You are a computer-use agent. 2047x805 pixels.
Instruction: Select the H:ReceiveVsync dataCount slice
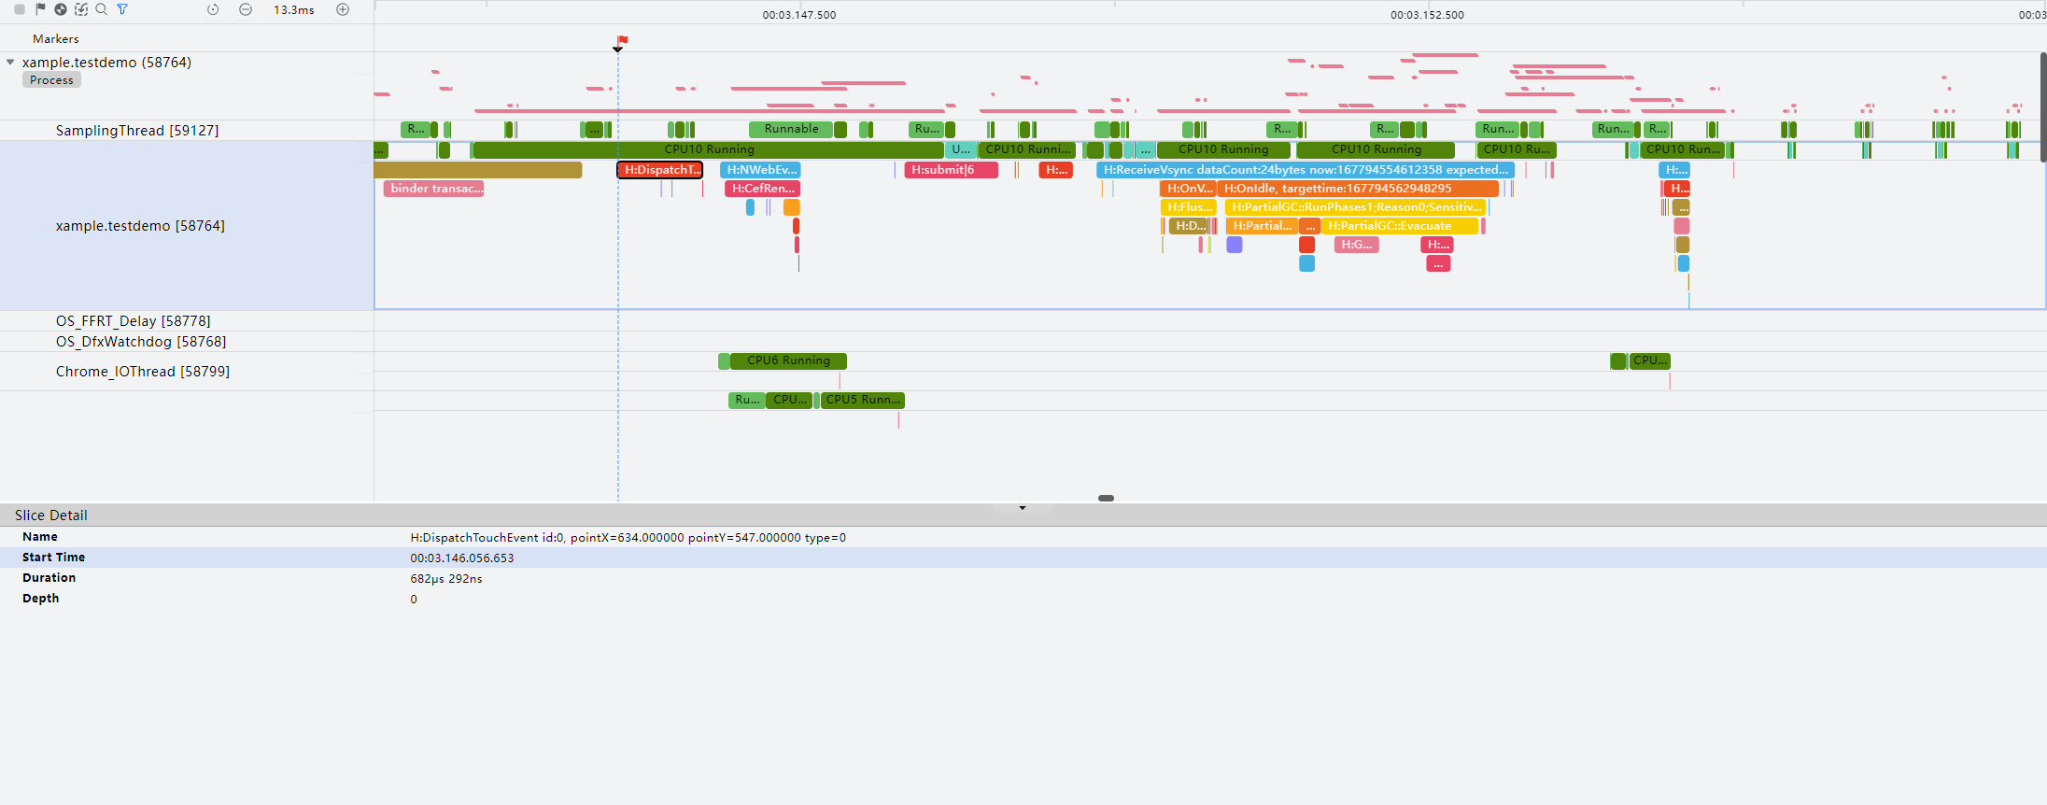[x=1305, y=170]
